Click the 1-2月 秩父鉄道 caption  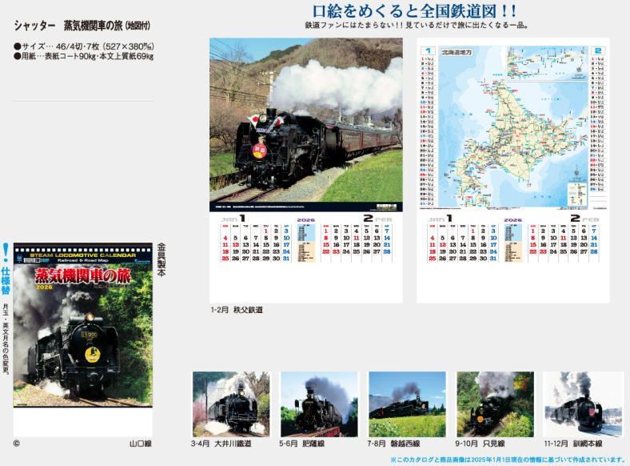coord(237,310)
